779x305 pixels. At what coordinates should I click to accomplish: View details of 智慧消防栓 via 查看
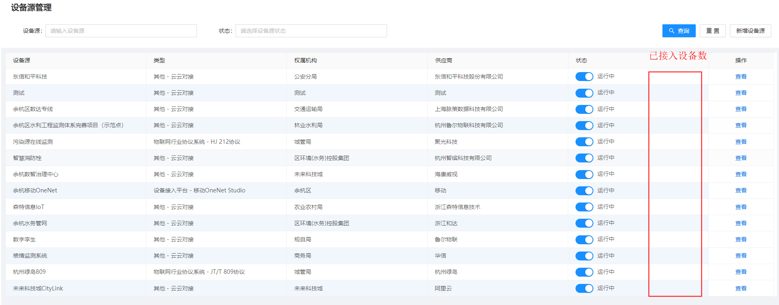click(x=741, y=158)
